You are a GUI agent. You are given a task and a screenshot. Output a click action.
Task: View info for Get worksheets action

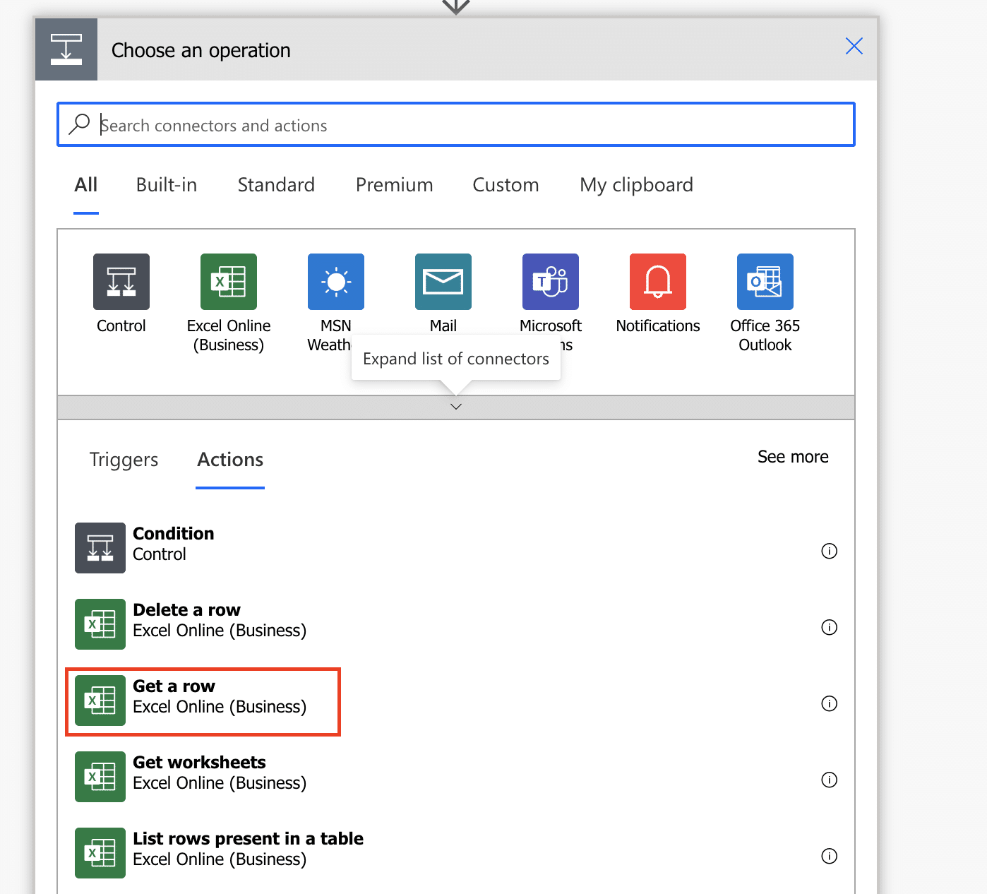tap(829, 780)
